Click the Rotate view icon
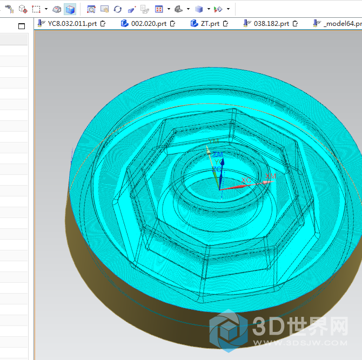Image resolution: width=362 pixels, height=360 pixels. 117,9
